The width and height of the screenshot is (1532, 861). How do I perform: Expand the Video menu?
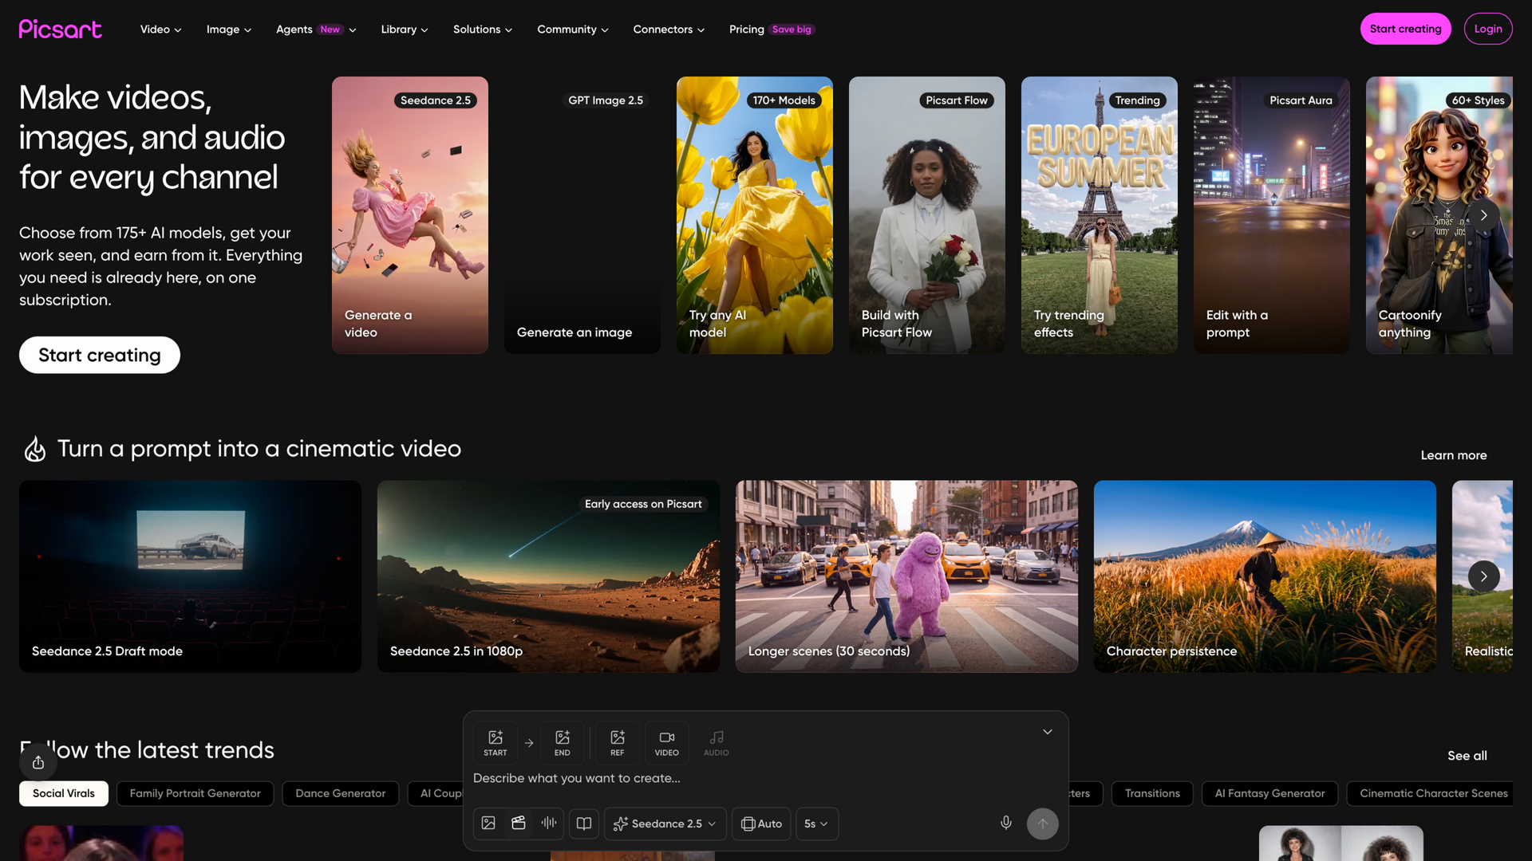(161, 29)
